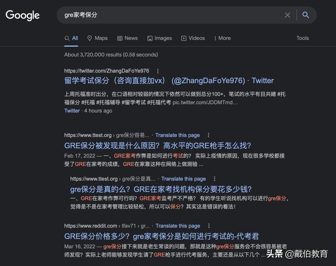336x266 pixels.
Task: Click the 4 hours ago timestamp
Action: (98, 111)
